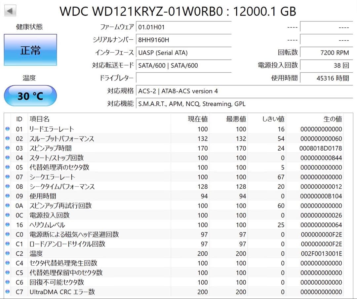Click the blue status dot beside リードエラーレート
Viewport: 357px width, 299px height.
point(7,129)
